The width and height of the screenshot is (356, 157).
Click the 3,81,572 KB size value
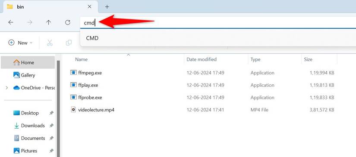pyautogui.click(x=322, y=110)
